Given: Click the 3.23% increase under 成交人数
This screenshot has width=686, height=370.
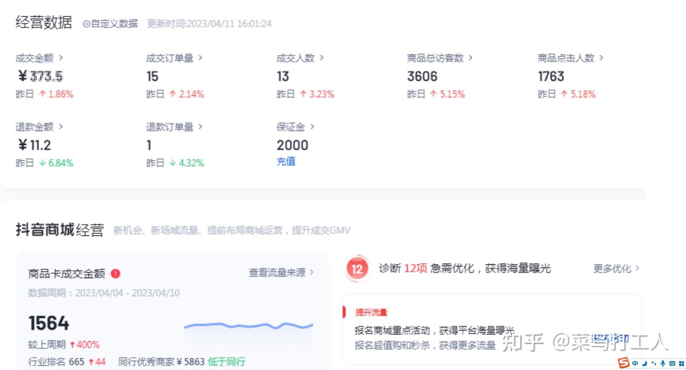Looking at the screenshot, I should (x=317, y=94).
